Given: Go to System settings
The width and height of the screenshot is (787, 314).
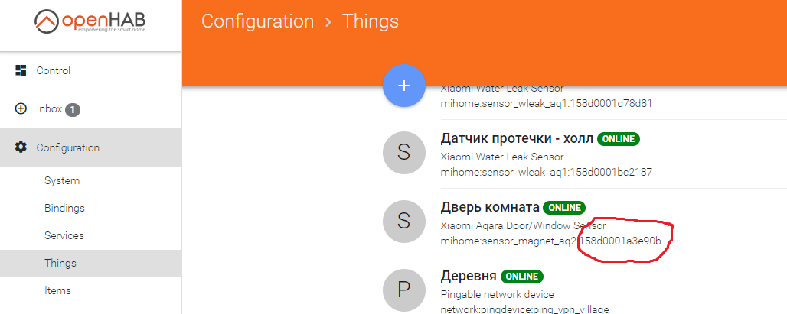Looking at the screenshot, I should pos(62,181).
